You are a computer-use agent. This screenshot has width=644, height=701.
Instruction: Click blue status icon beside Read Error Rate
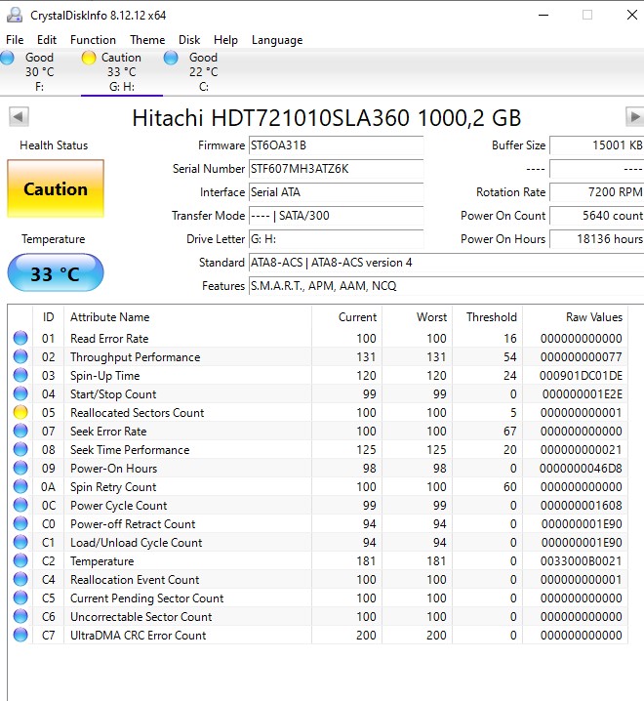tap(20, 339)
